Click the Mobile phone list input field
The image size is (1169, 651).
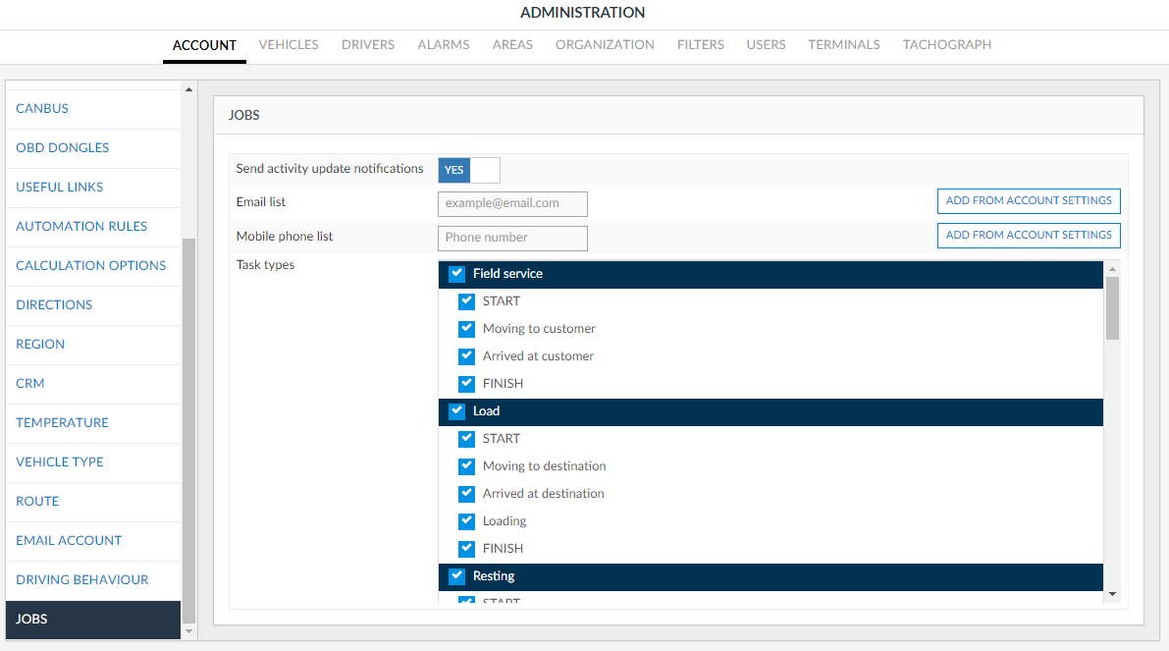512,238
